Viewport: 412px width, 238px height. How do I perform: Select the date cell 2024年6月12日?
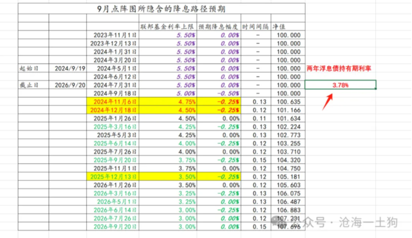[113, 77]
